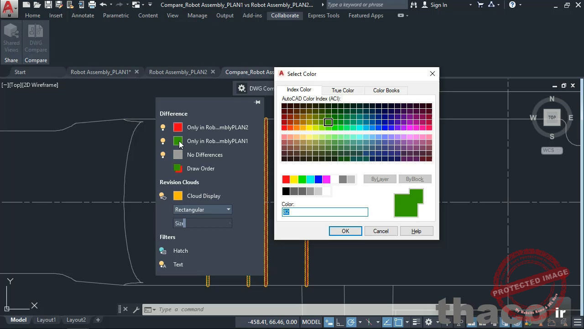Image resolution: width=584 pixels, height=329 pixels.
Task: Click the command line customize wrench icon
Action: coord(136,309)
